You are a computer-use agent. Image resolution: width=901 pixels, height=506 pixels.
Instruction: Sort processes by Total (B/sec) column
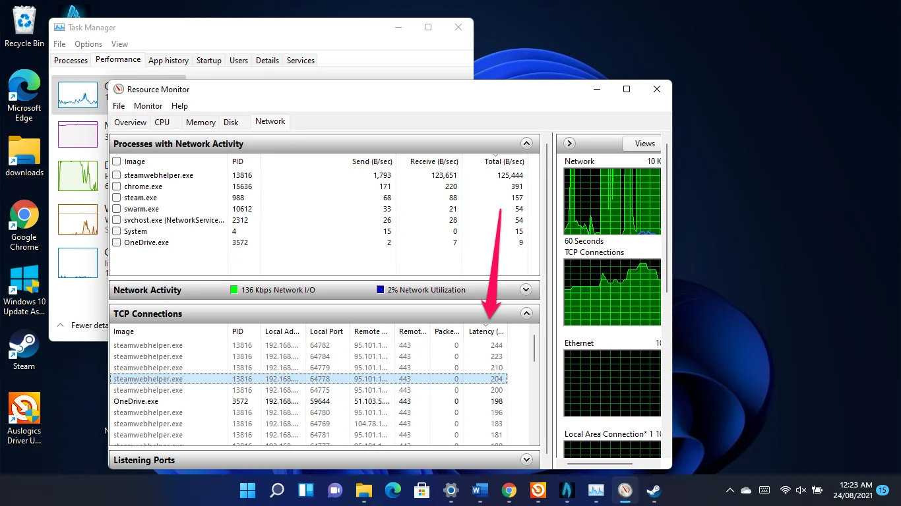click(x=495, y=161)
